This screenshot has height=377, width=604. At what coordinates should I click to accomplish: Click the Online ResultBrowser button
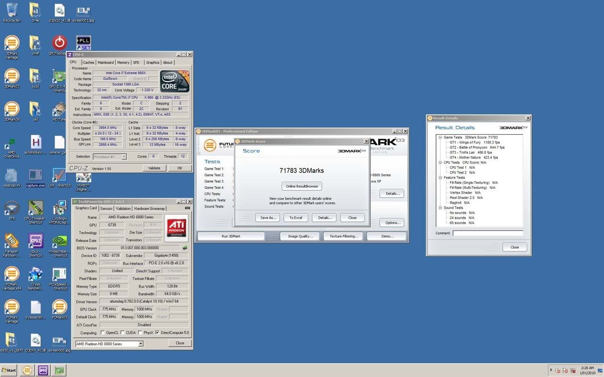(302, 186)
